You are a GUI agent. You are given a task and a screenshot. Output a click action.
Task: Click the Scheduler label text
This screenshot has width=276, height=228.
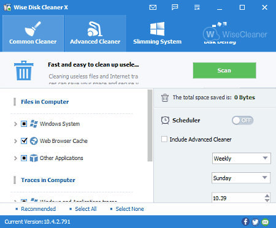pos(186,120)
